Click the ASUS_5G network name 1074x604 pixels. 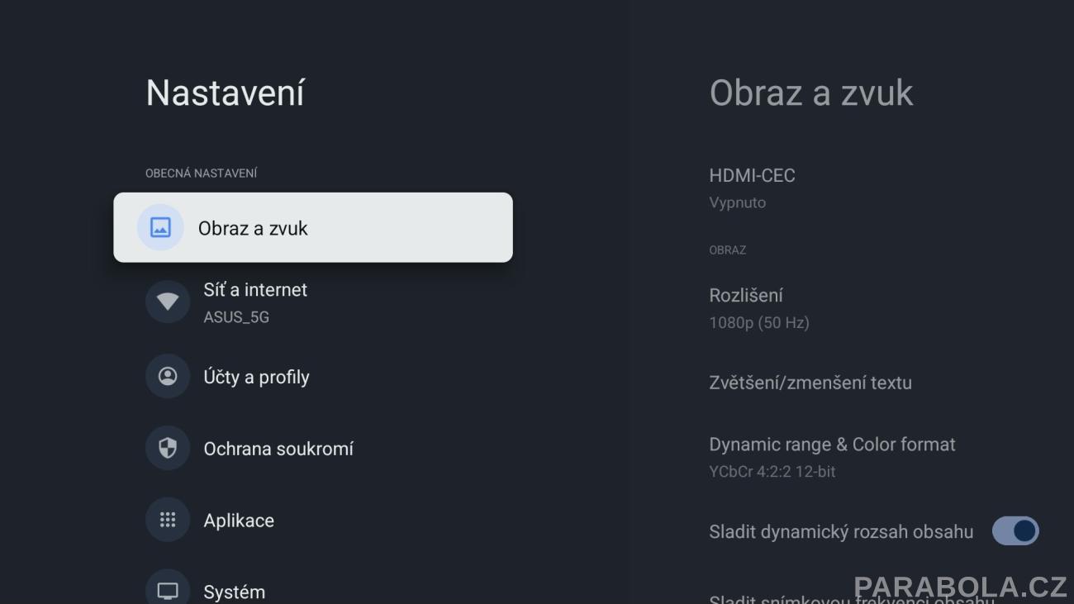pos(236,317)
